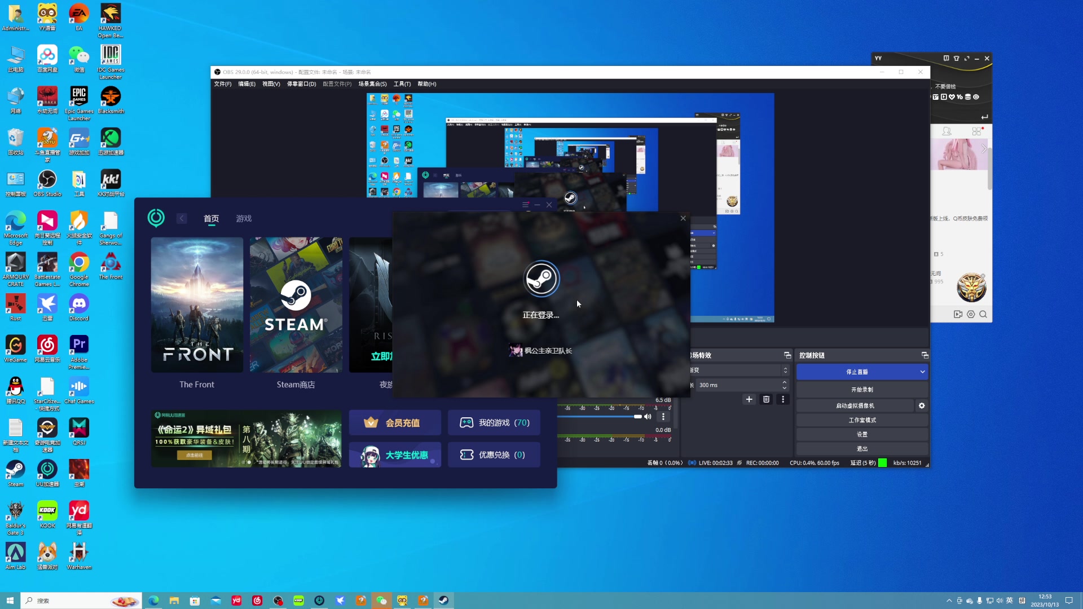
Task: Advance the YY banner with right chevron
Action: click(x=984, y=149)
